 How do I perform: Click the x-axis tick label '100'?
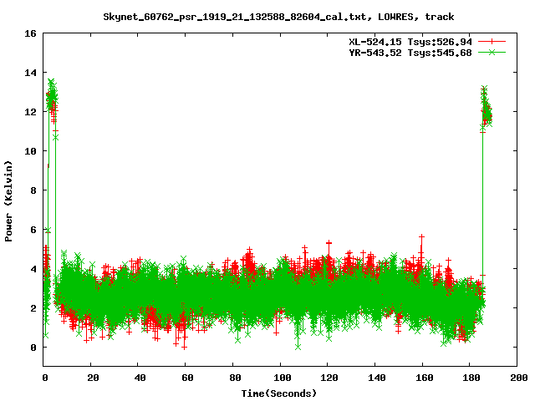283,378
